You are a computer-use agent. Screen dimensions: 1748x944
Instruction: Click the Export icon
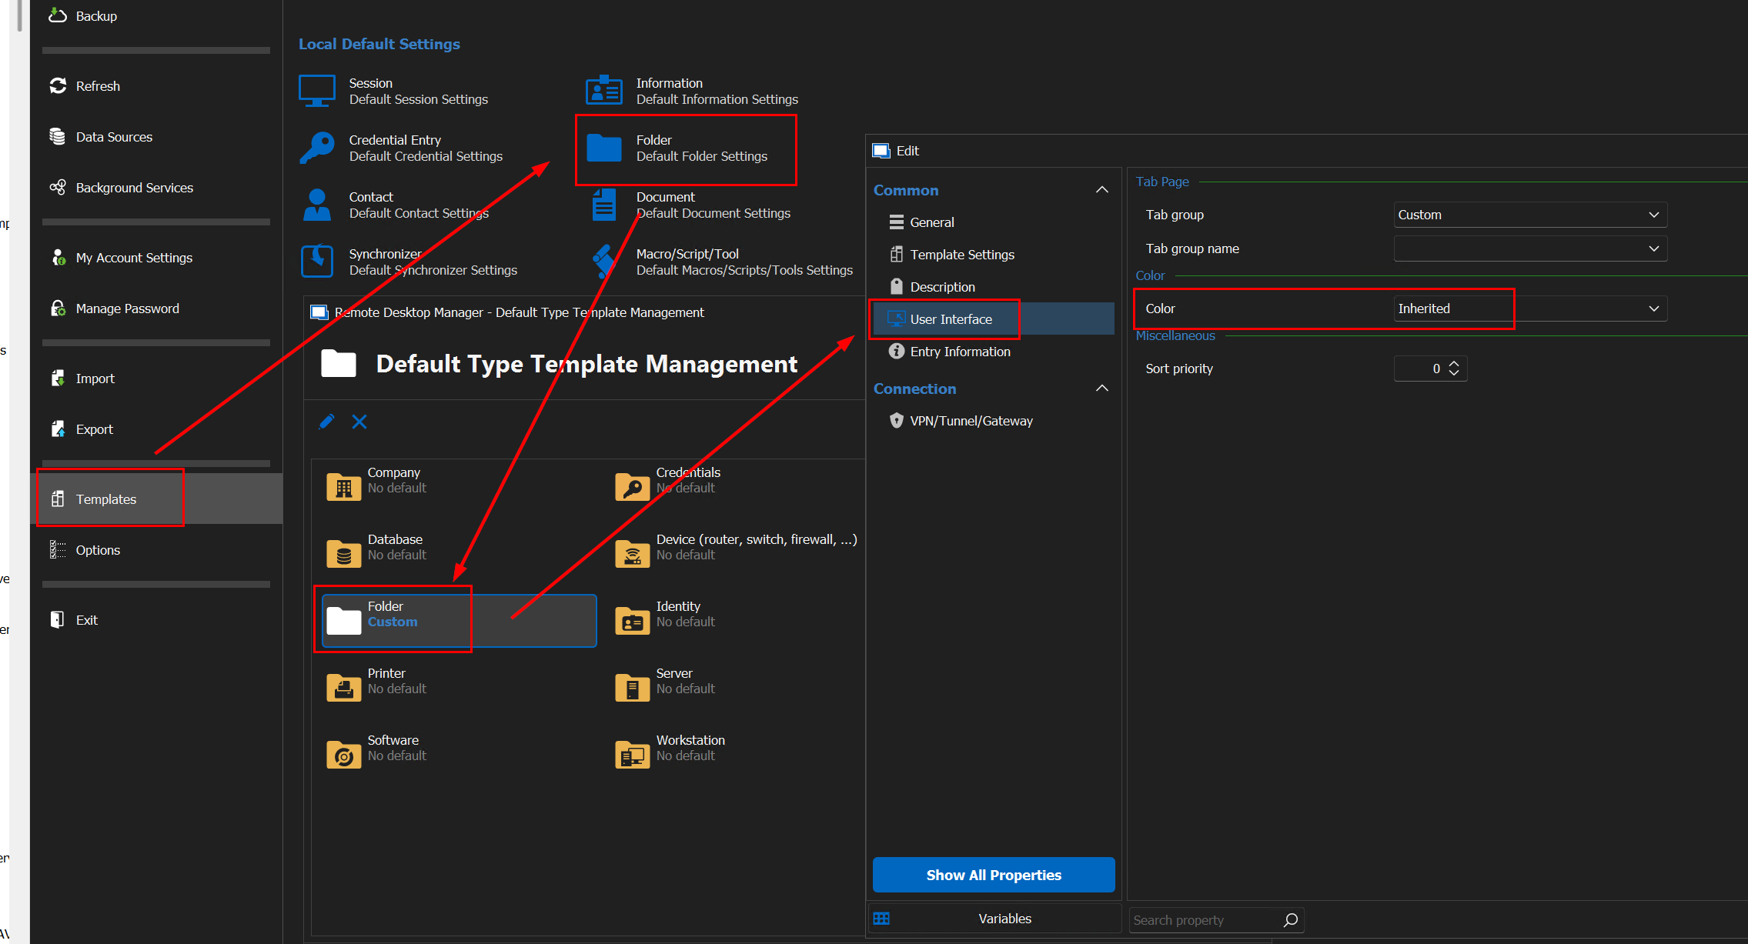pyautogui.click(x=58, y=429)
